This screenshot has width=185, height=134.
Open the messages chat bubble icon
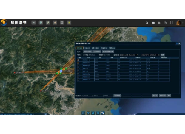click(x=153, y=23)
